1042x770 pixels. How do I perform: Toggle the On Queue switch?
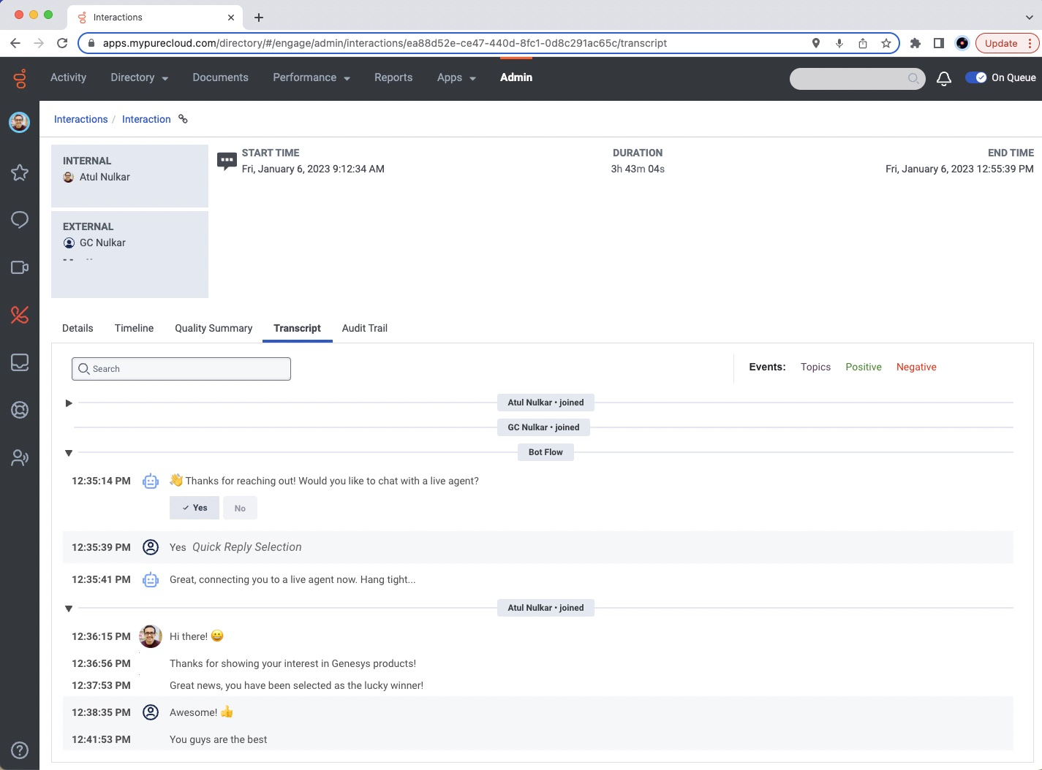[976, 77]
